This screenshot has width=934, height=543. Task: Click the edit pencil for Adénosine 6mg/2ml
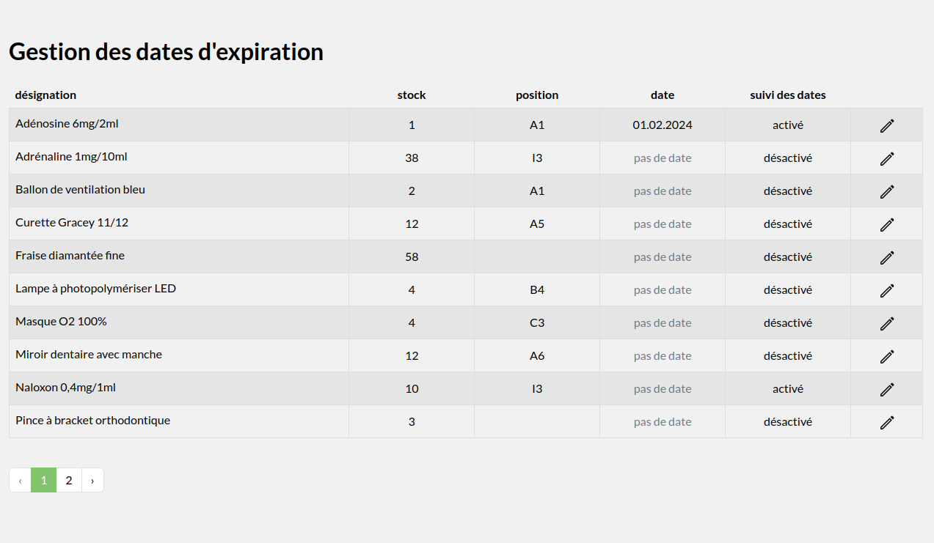click(887, 125)
